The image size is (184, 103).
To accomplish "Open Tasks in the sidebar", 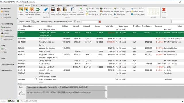I will point(4,52).
